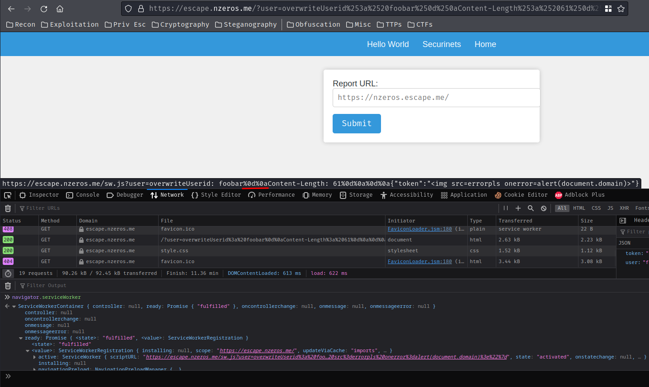649x387 pixels.
Task: Select the style.css request row
Action: point(308,251)
